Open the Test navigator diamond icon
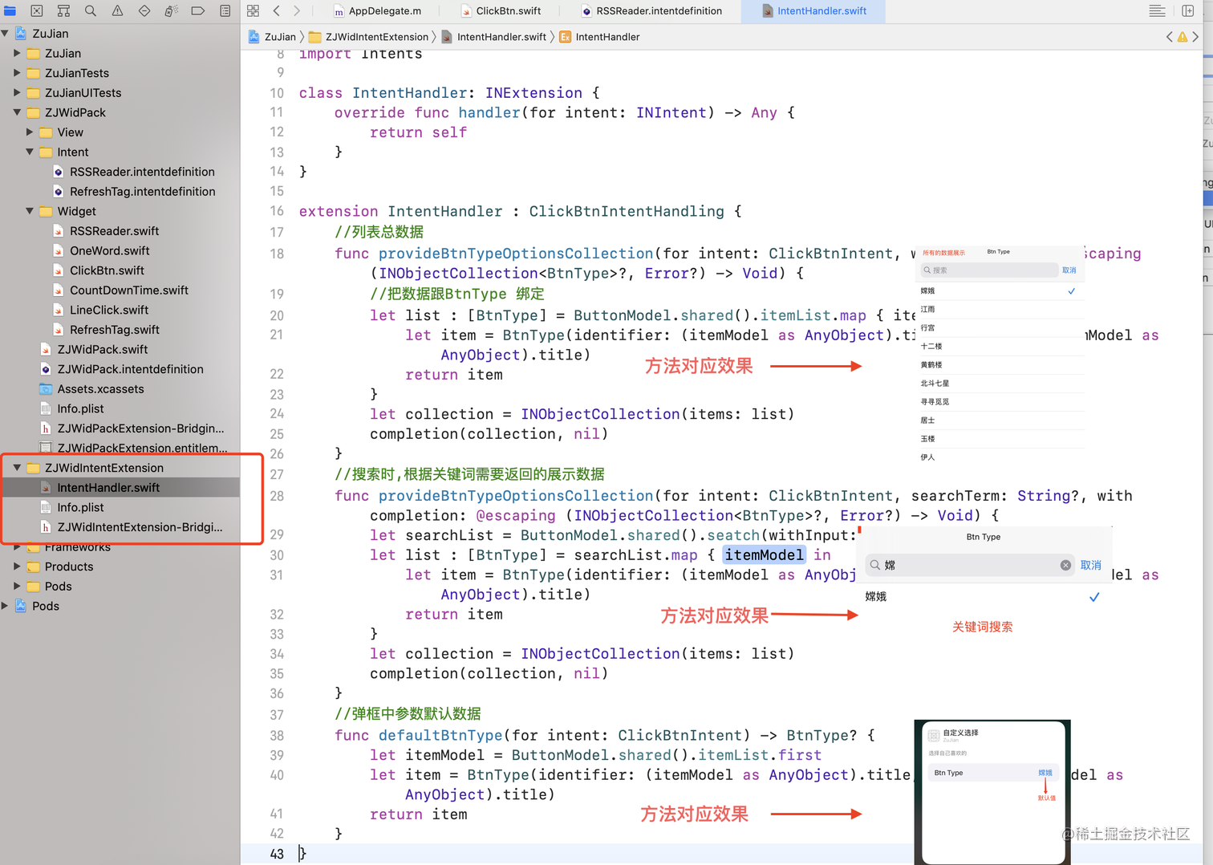The width and height of the screenshot is (1213, 865). pos(144,10)
